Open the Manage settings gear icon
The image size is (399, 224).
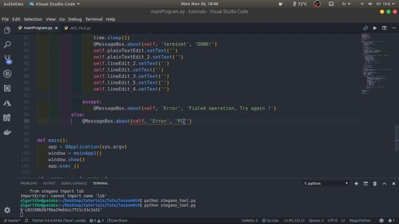tap(7, 210)
